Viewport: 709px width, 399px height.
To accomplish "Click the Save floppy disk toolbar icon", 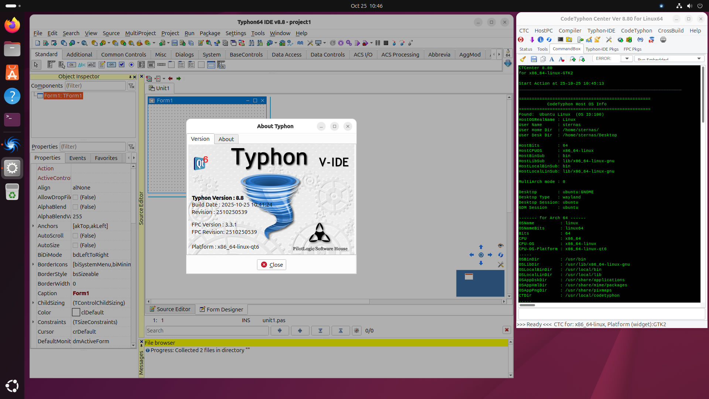I will [x=175, y=43].
